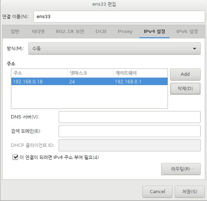207x201 pixels.
Task: Switch to the IPv6 설정 tab
Action: (187, 32)
